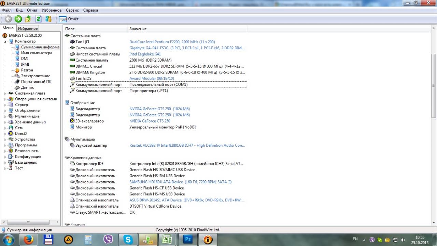Screen dimensions: 437x246
Task: Open nVIDIA GeForce GTS 250 3D-accelerator link
Action: point(150,121)
